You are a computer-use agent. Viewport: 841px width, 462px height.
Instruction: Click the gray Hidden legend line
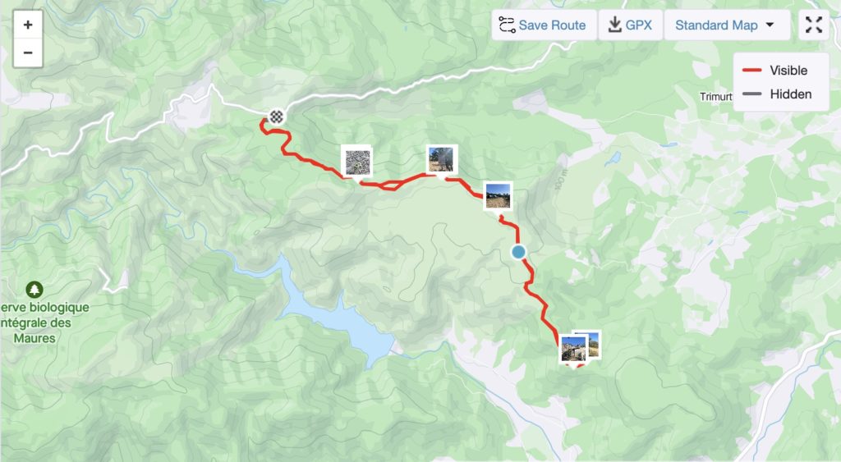coord(752,94)
